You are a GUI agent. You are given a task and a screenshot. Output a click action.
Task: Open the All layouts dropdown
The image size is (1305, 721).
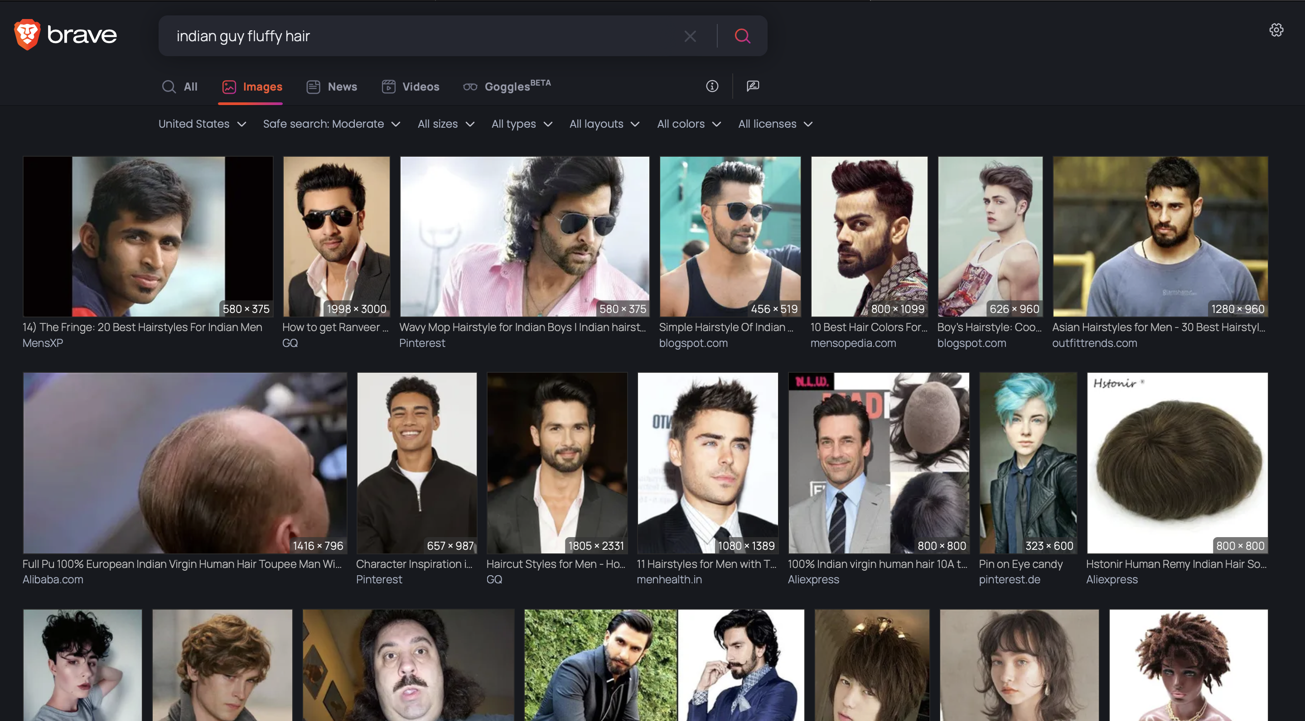[604, 124]
